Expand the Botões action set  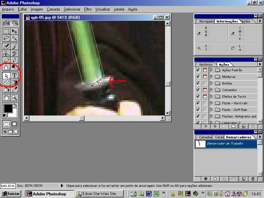pyautogui.click(x=212, y=83)
